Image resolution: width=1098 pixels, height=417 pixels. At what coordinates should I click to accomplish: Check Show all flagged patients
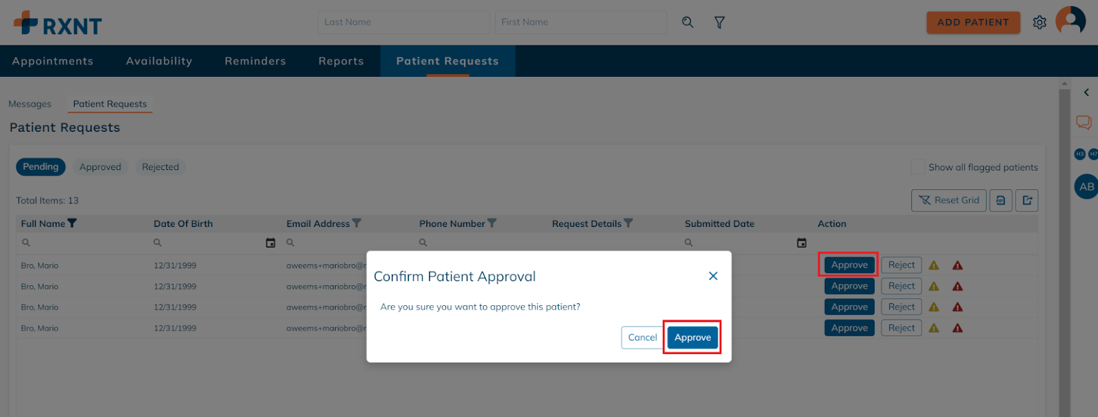coord(918,167)
